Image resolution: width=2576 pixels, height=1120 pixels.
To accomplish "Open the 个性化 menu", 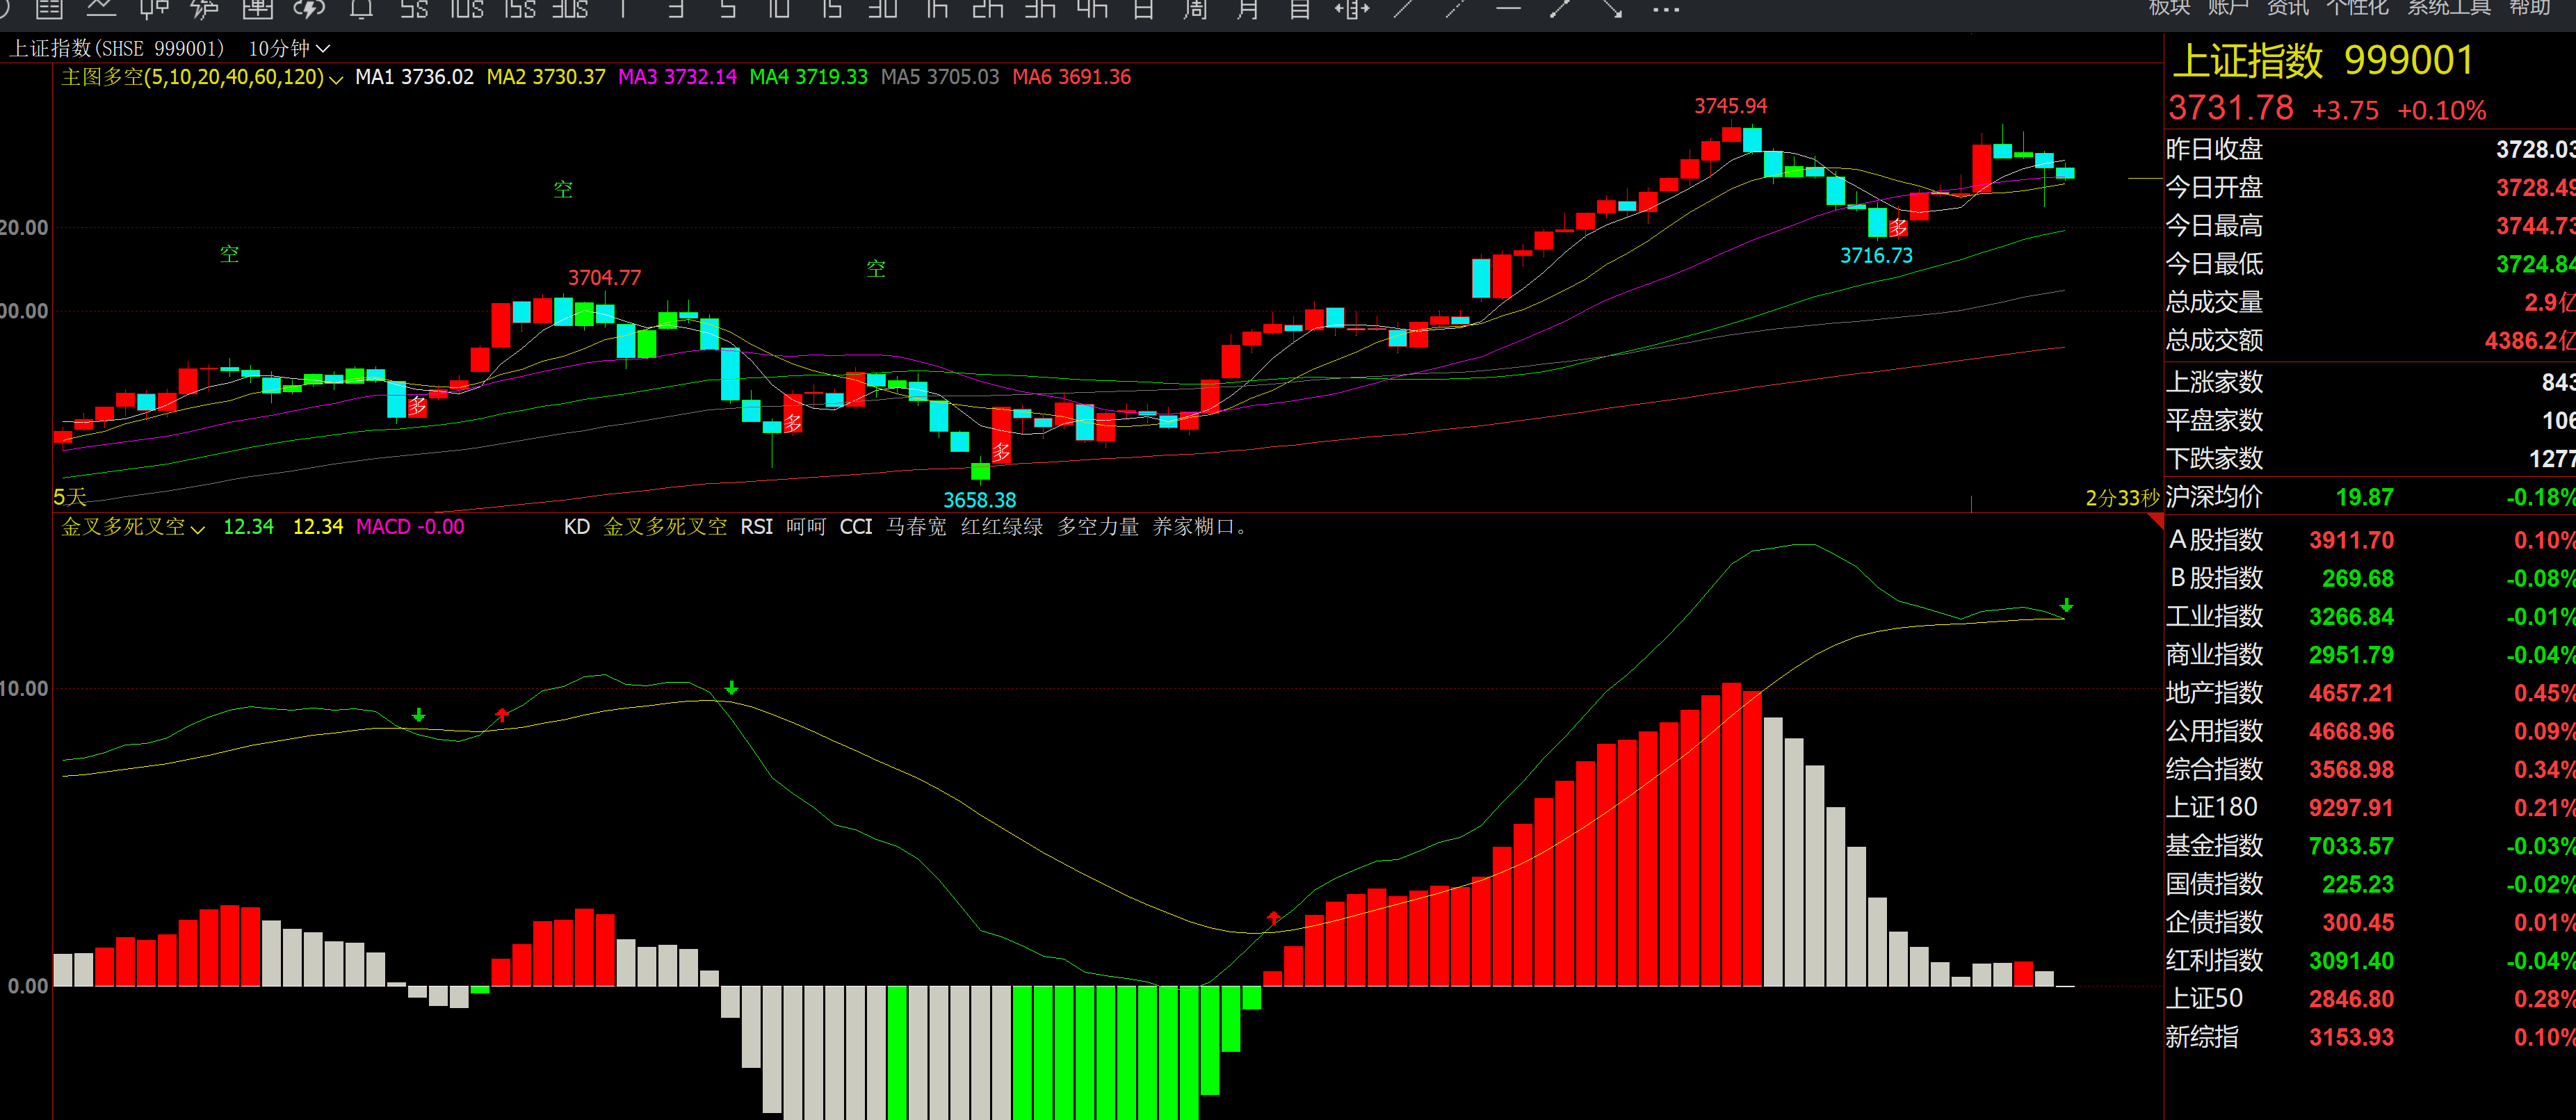I will tap(2357, 8).
